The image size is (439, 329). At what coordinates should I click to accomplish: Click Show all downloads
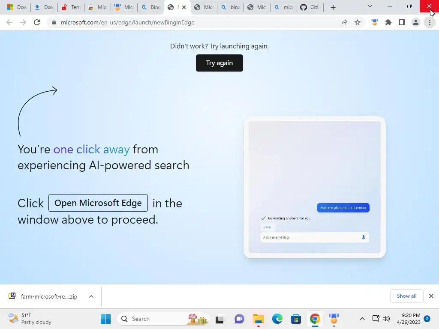406,296
